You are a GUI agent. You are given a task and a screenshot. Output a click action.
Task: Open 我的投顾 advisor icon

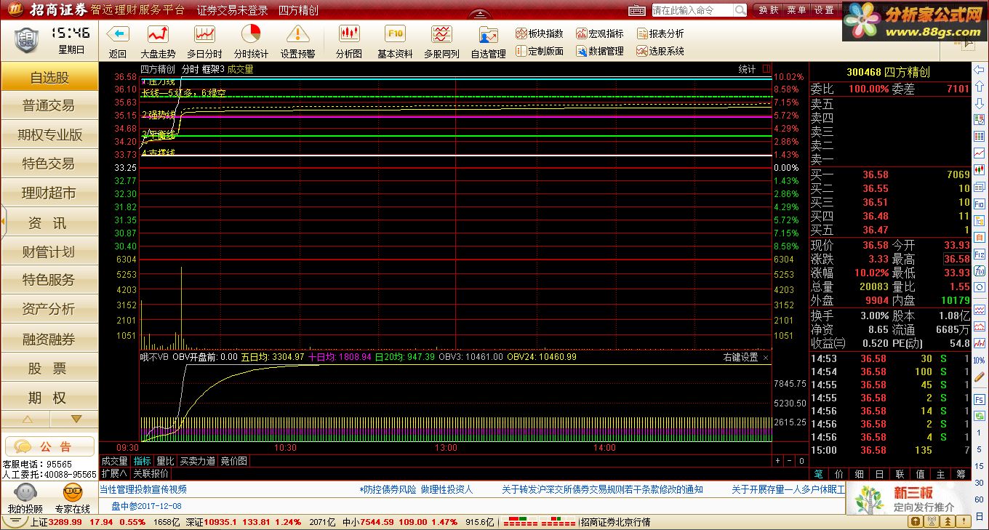25,499
